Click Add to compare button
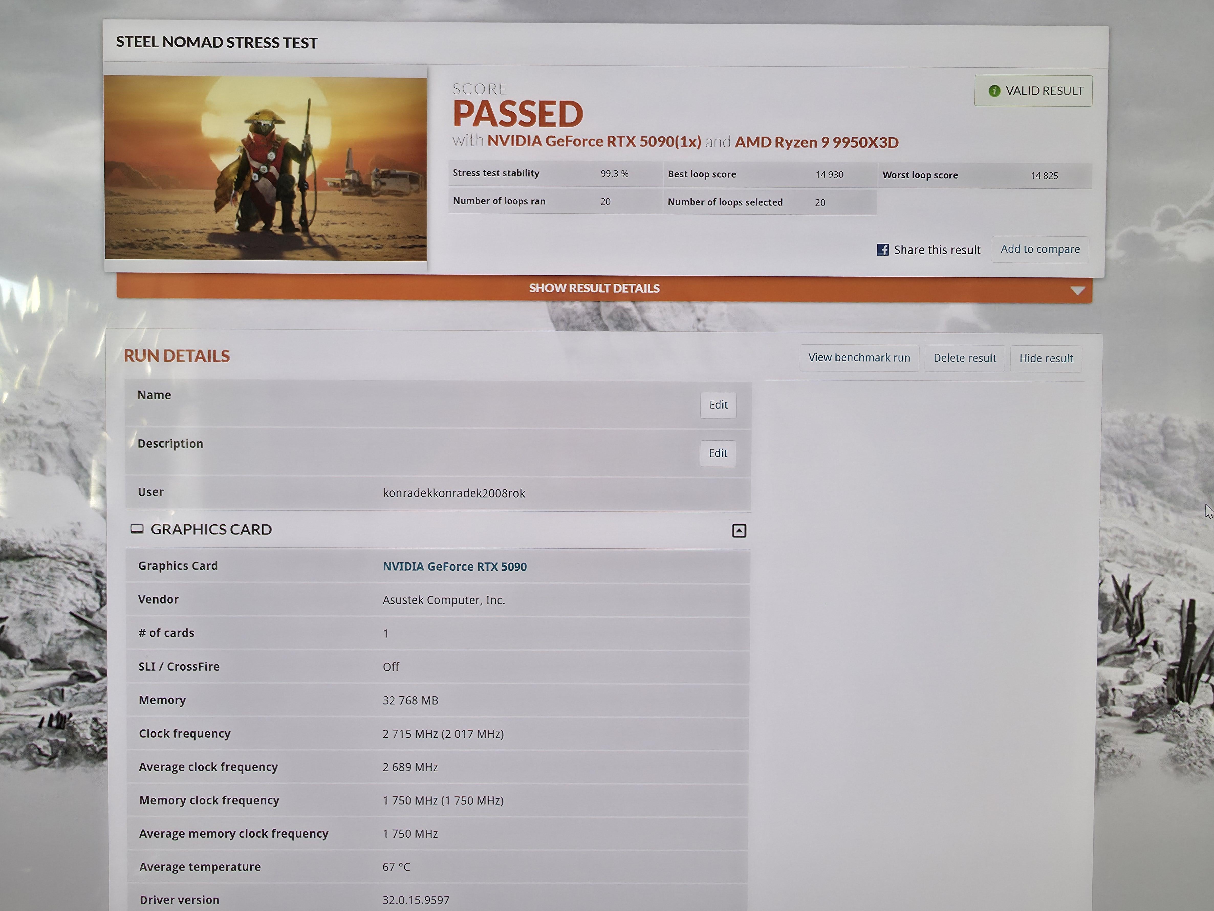This screenshot has height=911, width=1214. coord(1039,249)
